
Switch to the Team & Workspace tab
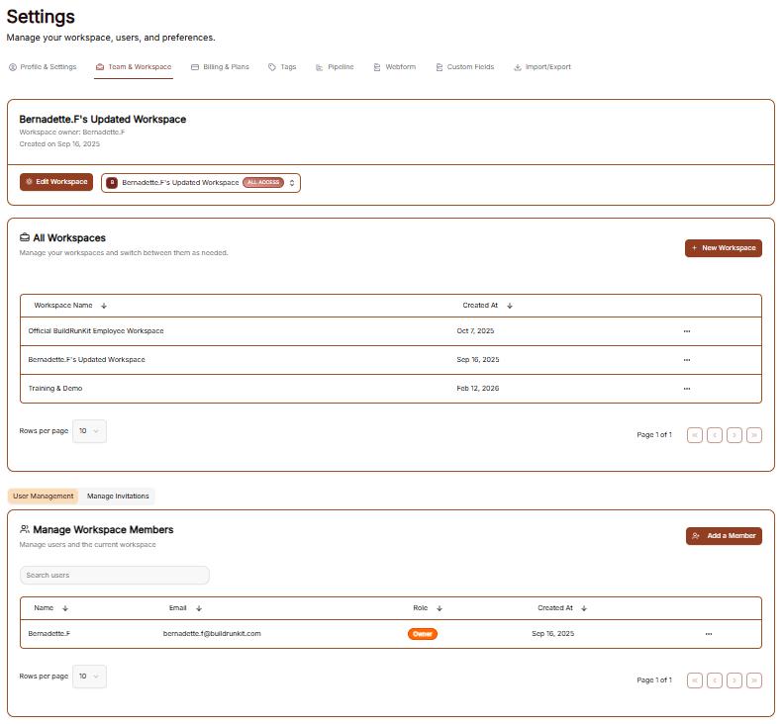pos(134,67)
